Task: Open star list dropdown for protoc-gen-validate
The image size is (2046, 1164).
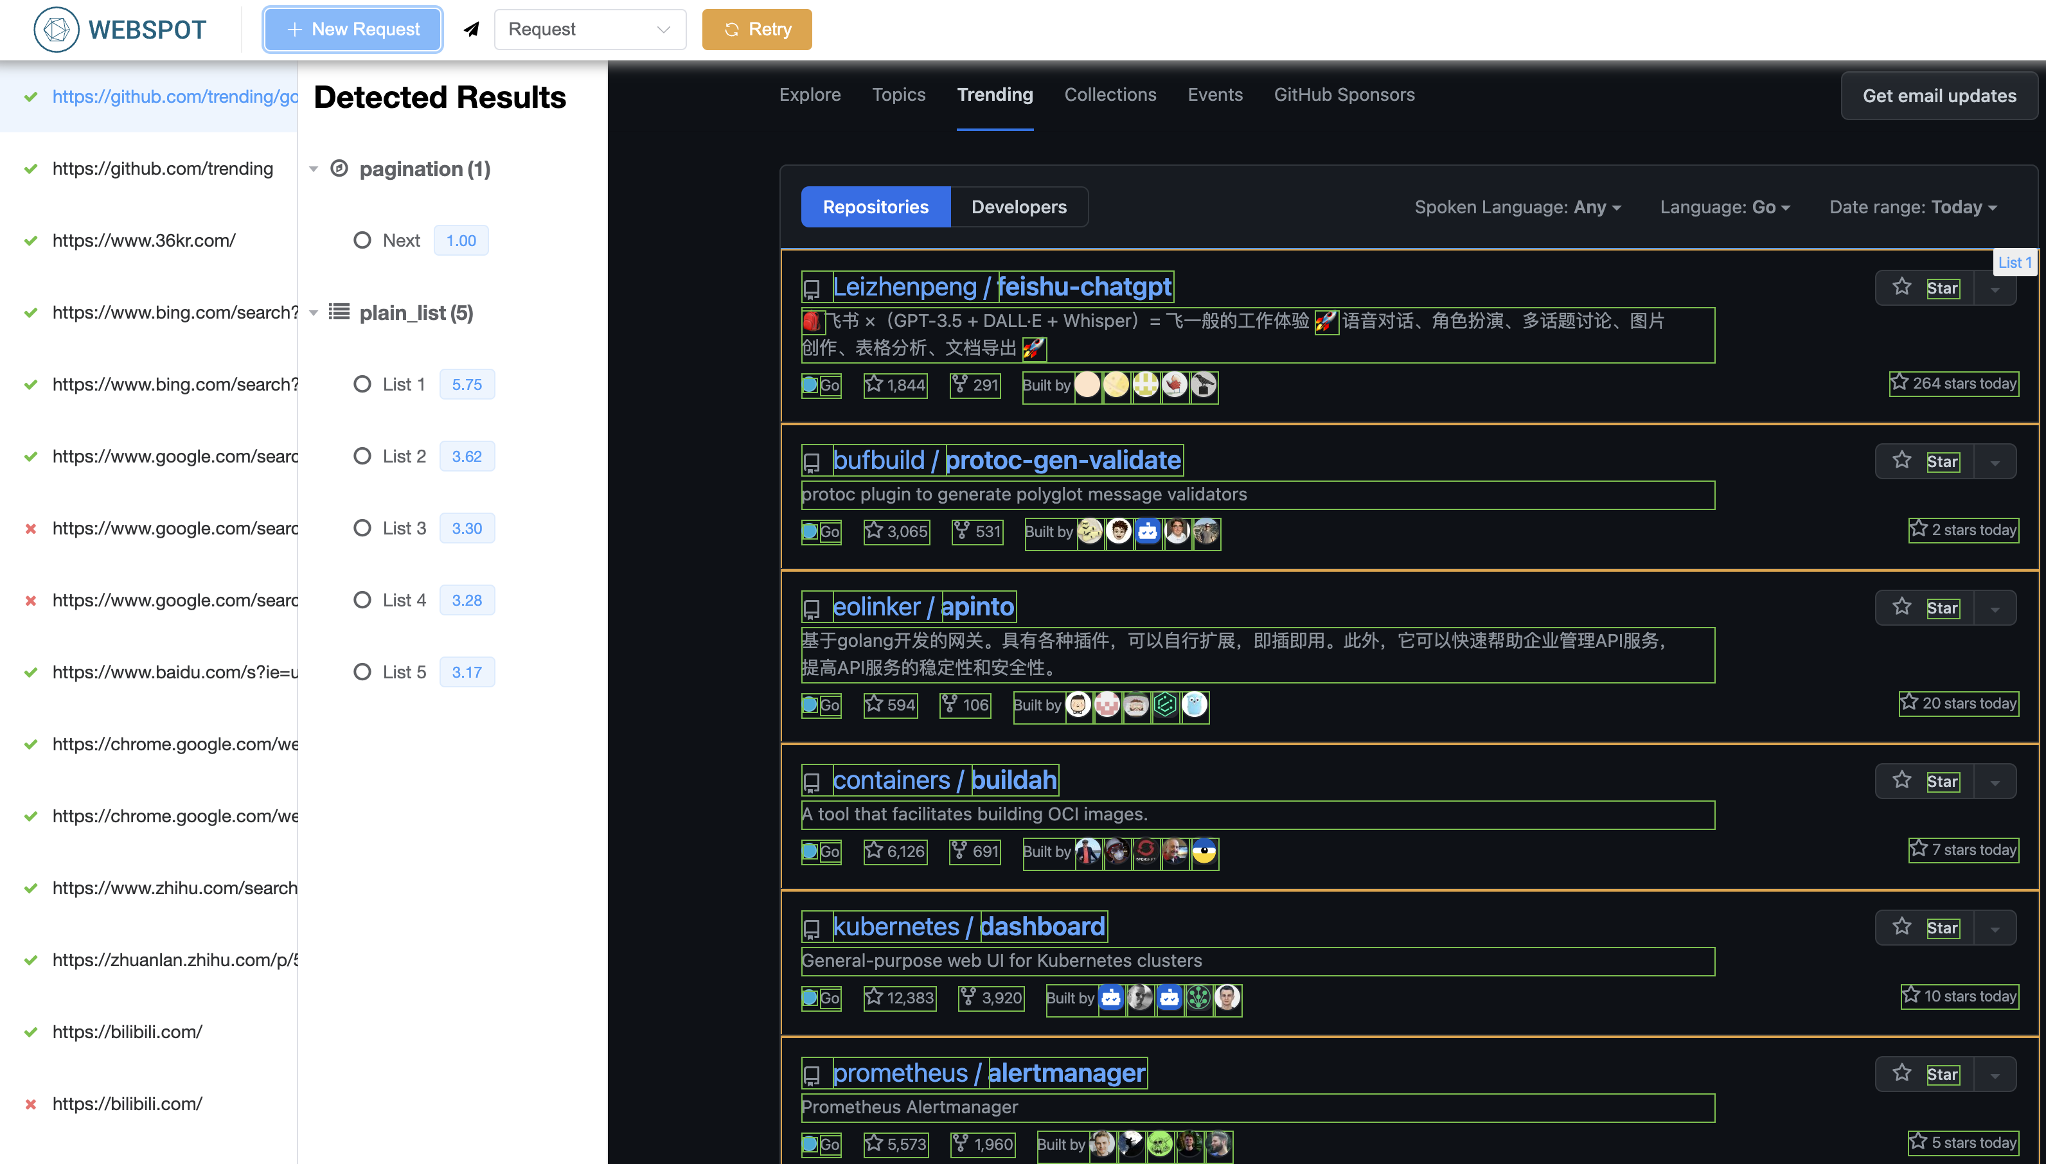Action: click(x=1995, y=461)
